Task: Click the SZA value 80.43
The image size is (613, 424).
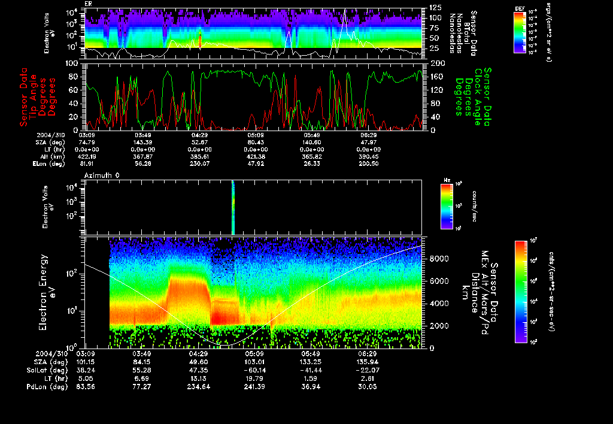Action: 255,143
